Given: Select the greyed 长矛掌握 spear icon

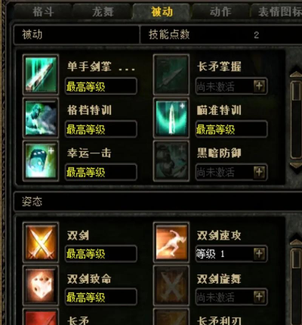Looking at the screenshot, I should pos(171,74).
